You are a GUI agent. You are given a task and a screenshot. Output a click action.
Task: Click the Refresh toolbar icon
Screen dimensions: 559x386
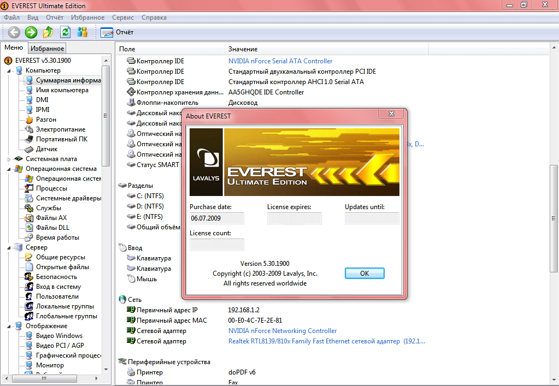pyautogui.click(x=65, y=32)
